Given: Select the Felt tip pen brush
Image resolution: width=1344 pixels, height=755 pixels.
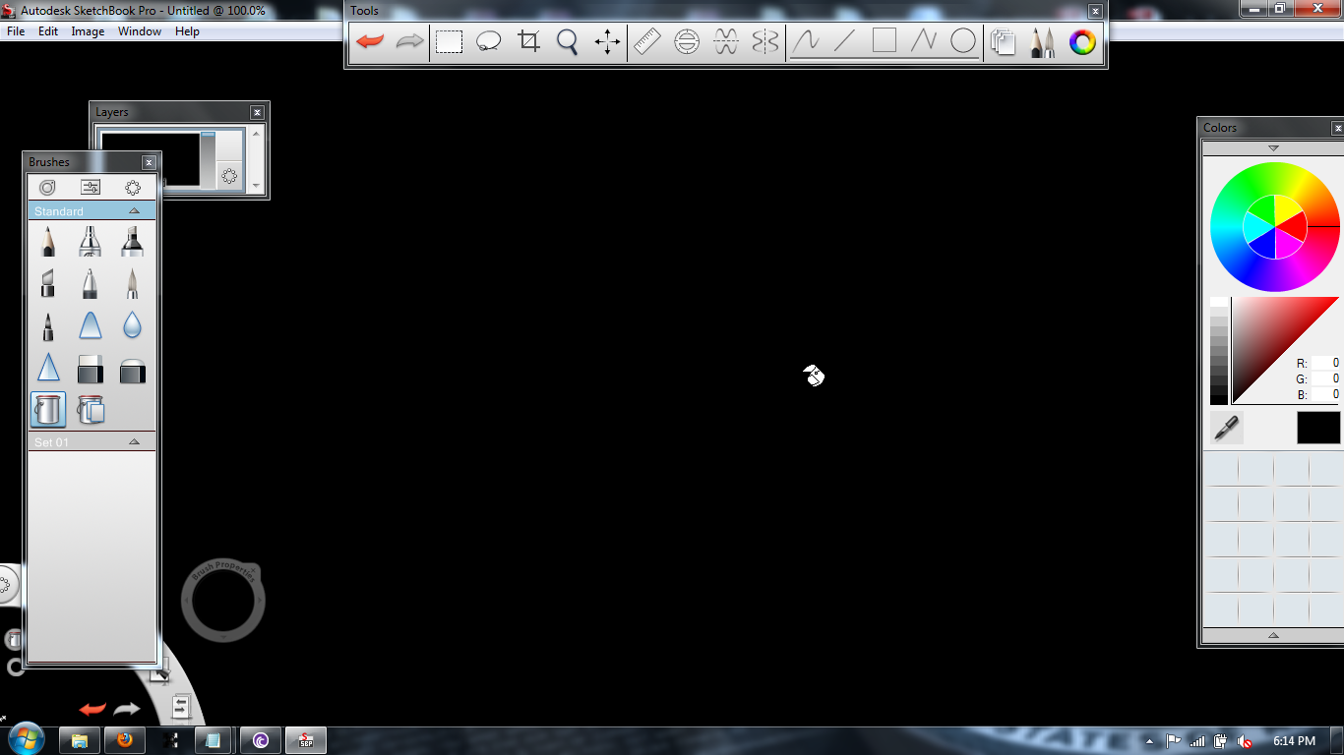Looking at the screenshot, I should pyautogui.click(x=48, y=325).
